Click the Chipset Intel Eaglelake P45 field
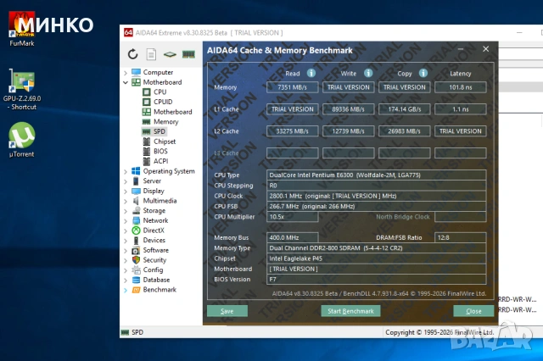 click(377, 258)
